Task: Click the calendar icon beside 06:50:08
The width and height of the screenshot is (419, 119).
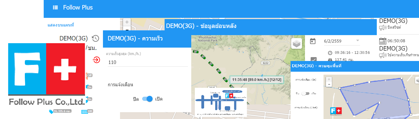Action: click(x=383, y=41)
